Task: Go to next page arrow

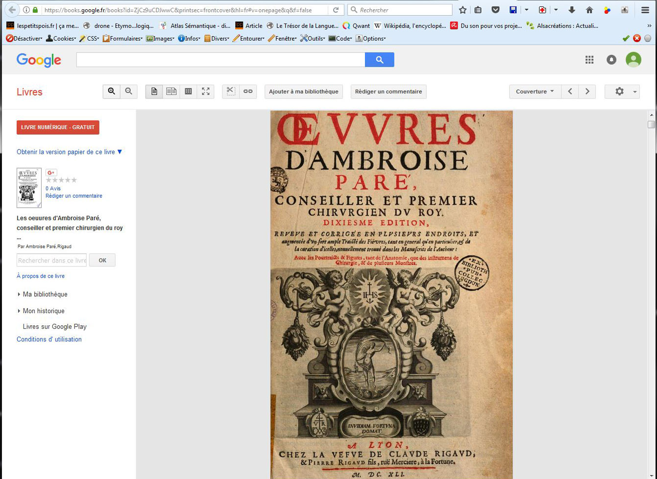Action: [x=587, y=92]
